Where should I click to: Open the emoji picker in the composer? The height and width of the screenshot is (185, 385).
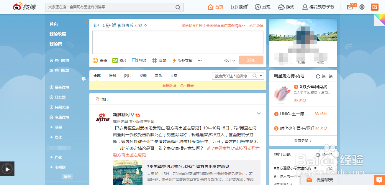click(95, 60)
